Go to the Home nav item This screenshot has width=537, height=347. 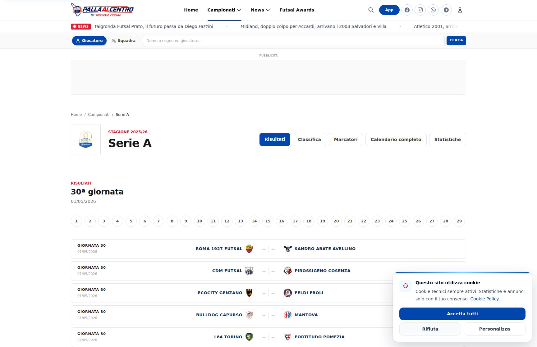(x=191, y=10)
